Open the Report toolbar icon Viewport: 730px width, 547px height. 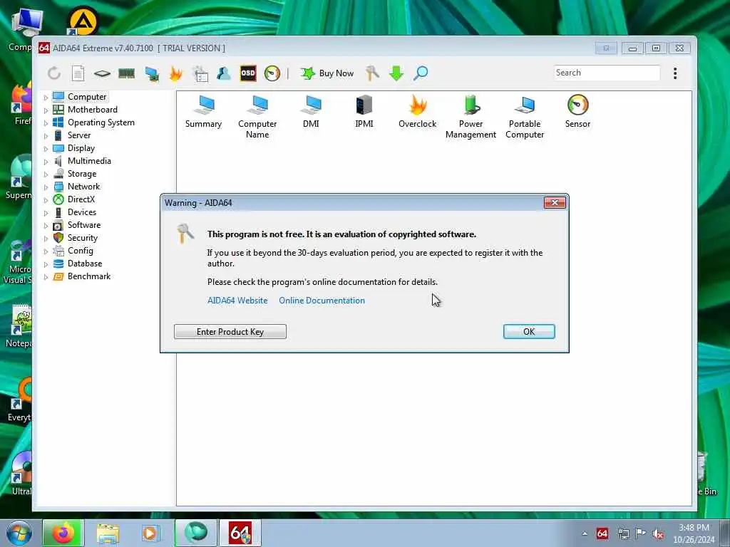pyautogui.click(x=78, y=73)
